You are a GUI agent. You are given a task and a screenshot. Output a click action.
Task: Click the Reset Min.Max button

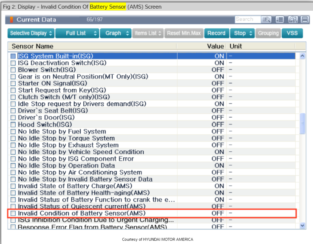click(184, 33)
